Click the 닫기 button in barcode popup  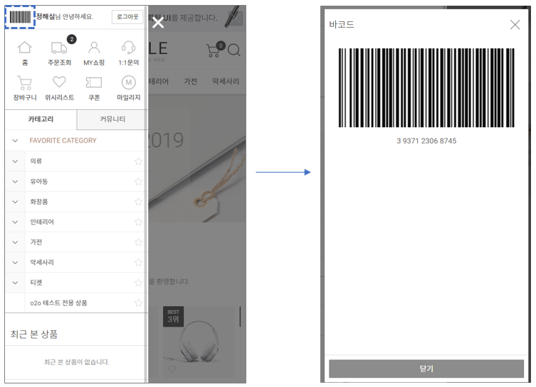426,369
